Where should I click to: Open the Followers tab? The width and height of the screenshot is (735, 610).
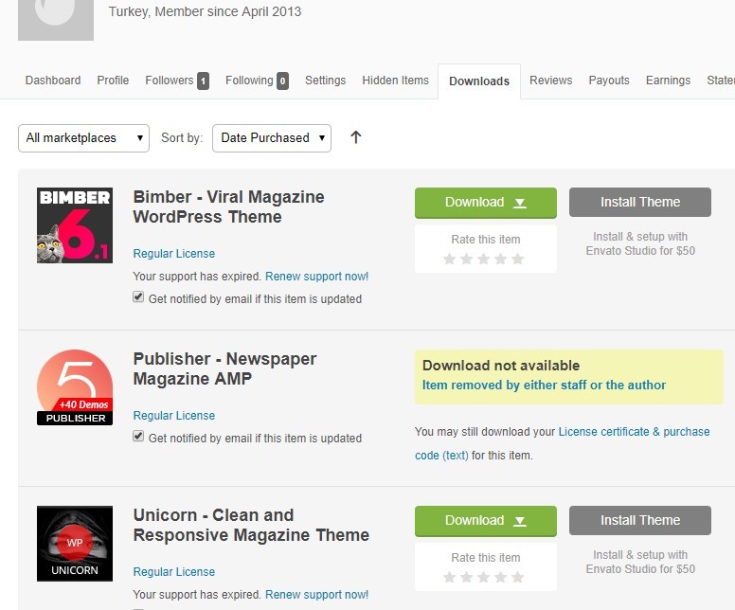coord(170,81)
